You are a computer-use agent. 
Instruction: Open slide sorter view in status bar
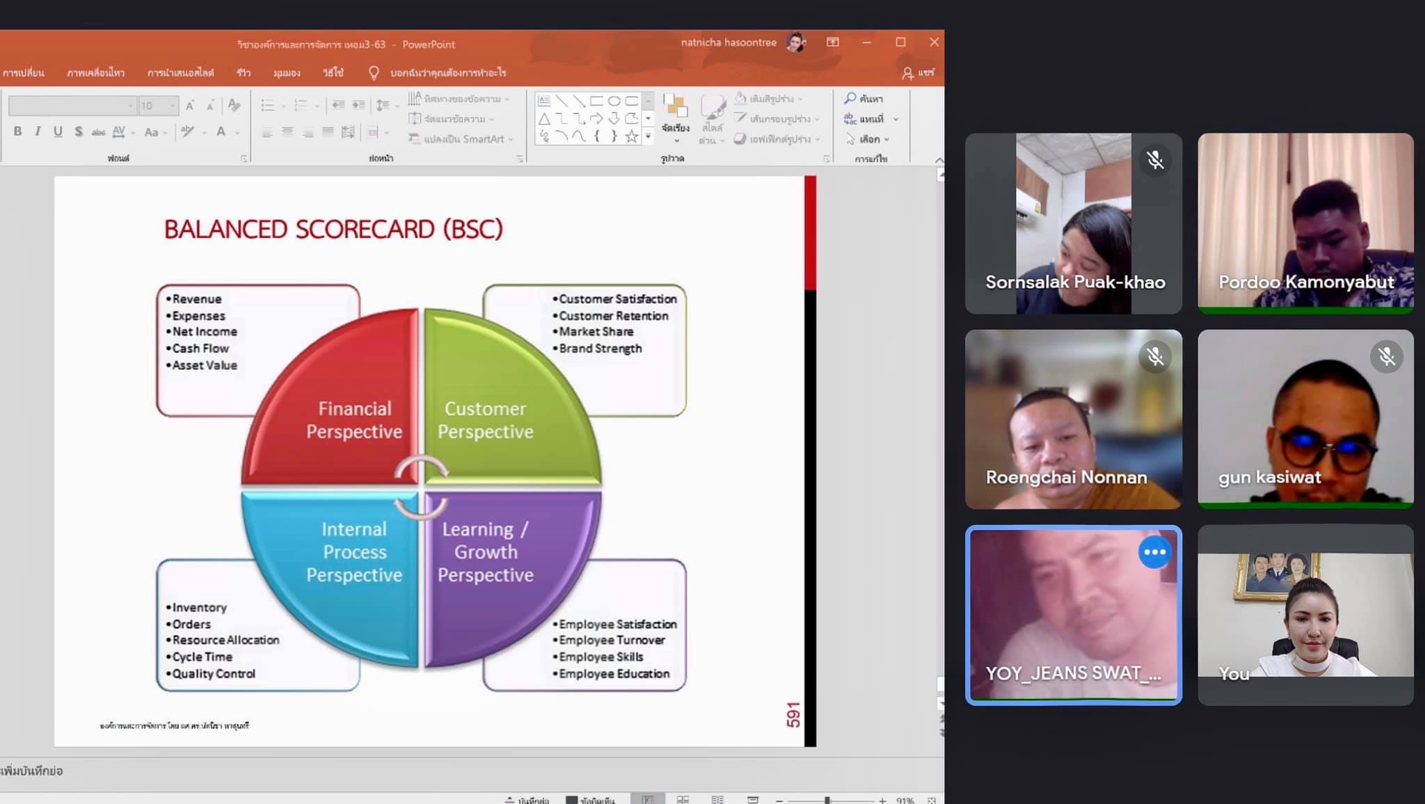683,800
